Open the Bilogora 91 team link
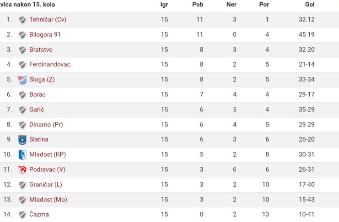Screen dimensions: 339x222 pos(45,35)
